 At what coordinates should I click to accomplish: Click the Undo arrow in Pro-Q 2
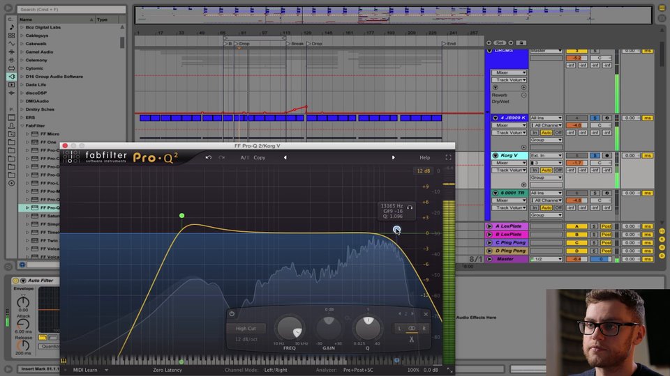[x=209, y=157]
